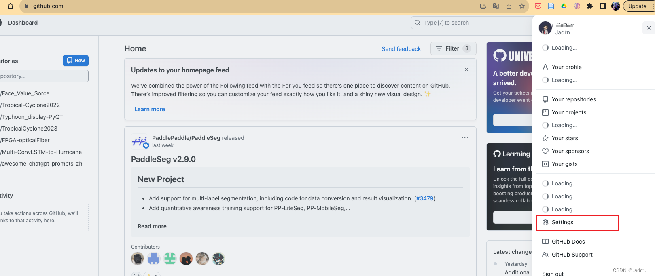Viewport: 655px width, 276px height.
Task: Open the feed Filter dropdown
Action: [x=453, y=48]
